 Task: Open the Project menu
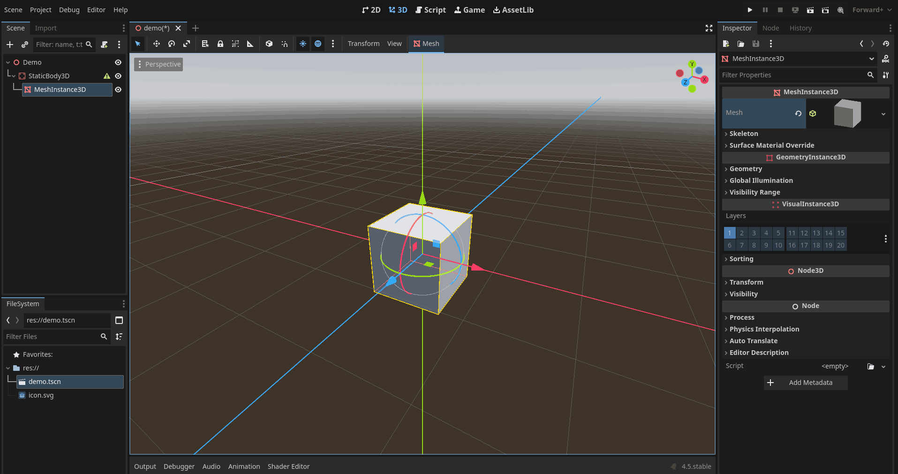(x=41, y=10)
